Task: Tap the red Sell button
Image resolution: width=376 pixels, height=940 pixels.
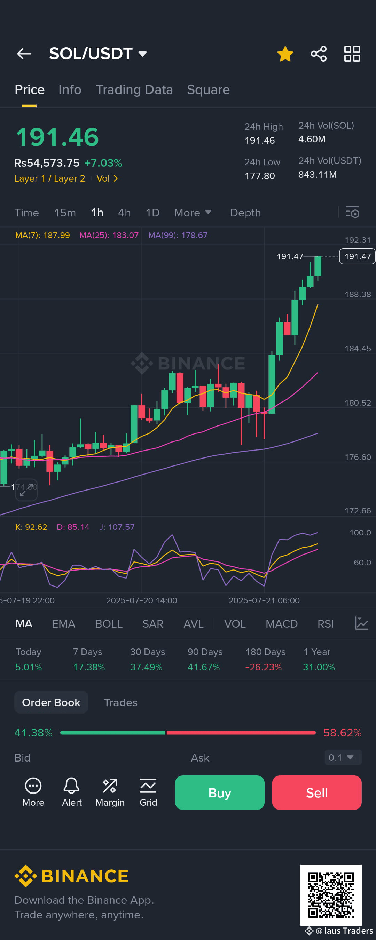Action: [x=317, y=792]
